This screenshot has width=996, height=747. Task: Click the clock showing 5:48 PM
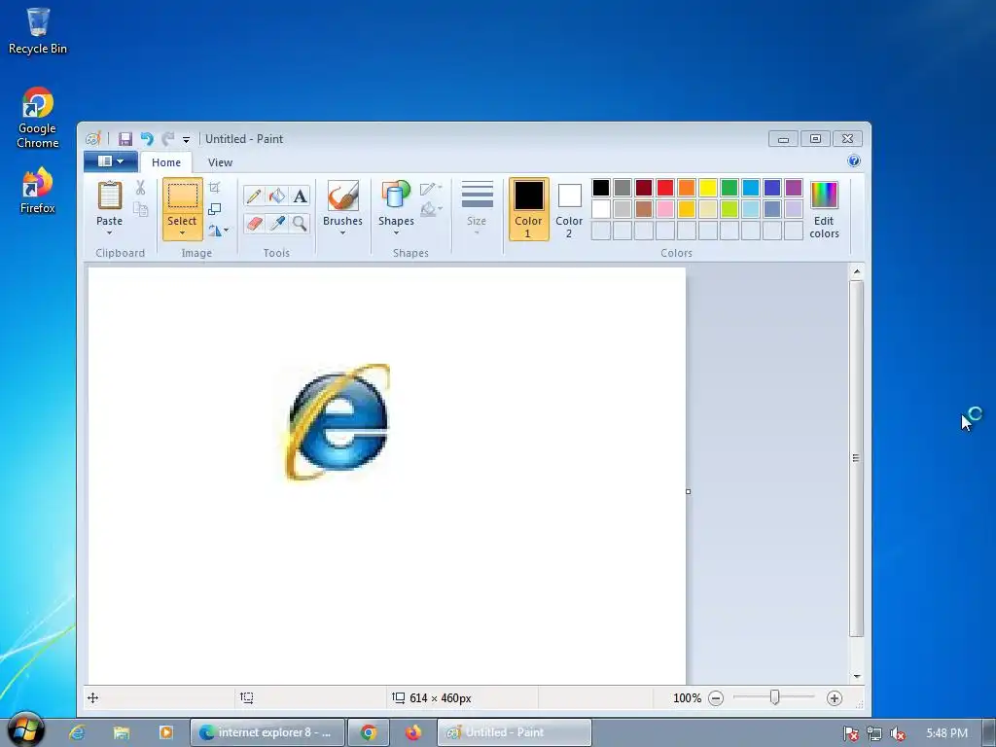point(946,733)
